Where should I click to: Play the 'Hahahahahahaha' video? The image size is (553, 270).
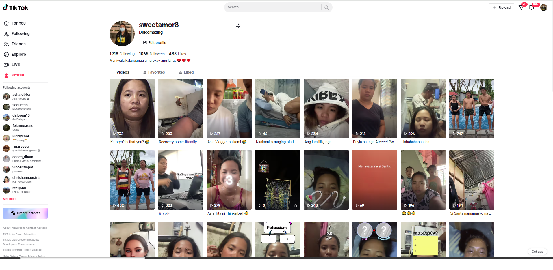pos(423,108)
